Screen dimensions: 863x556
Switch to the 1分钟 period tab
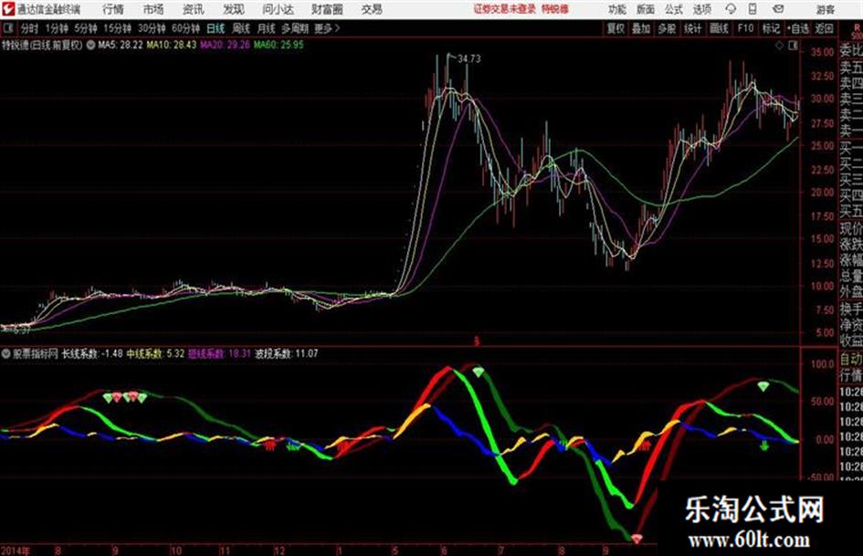pos(56,28)
